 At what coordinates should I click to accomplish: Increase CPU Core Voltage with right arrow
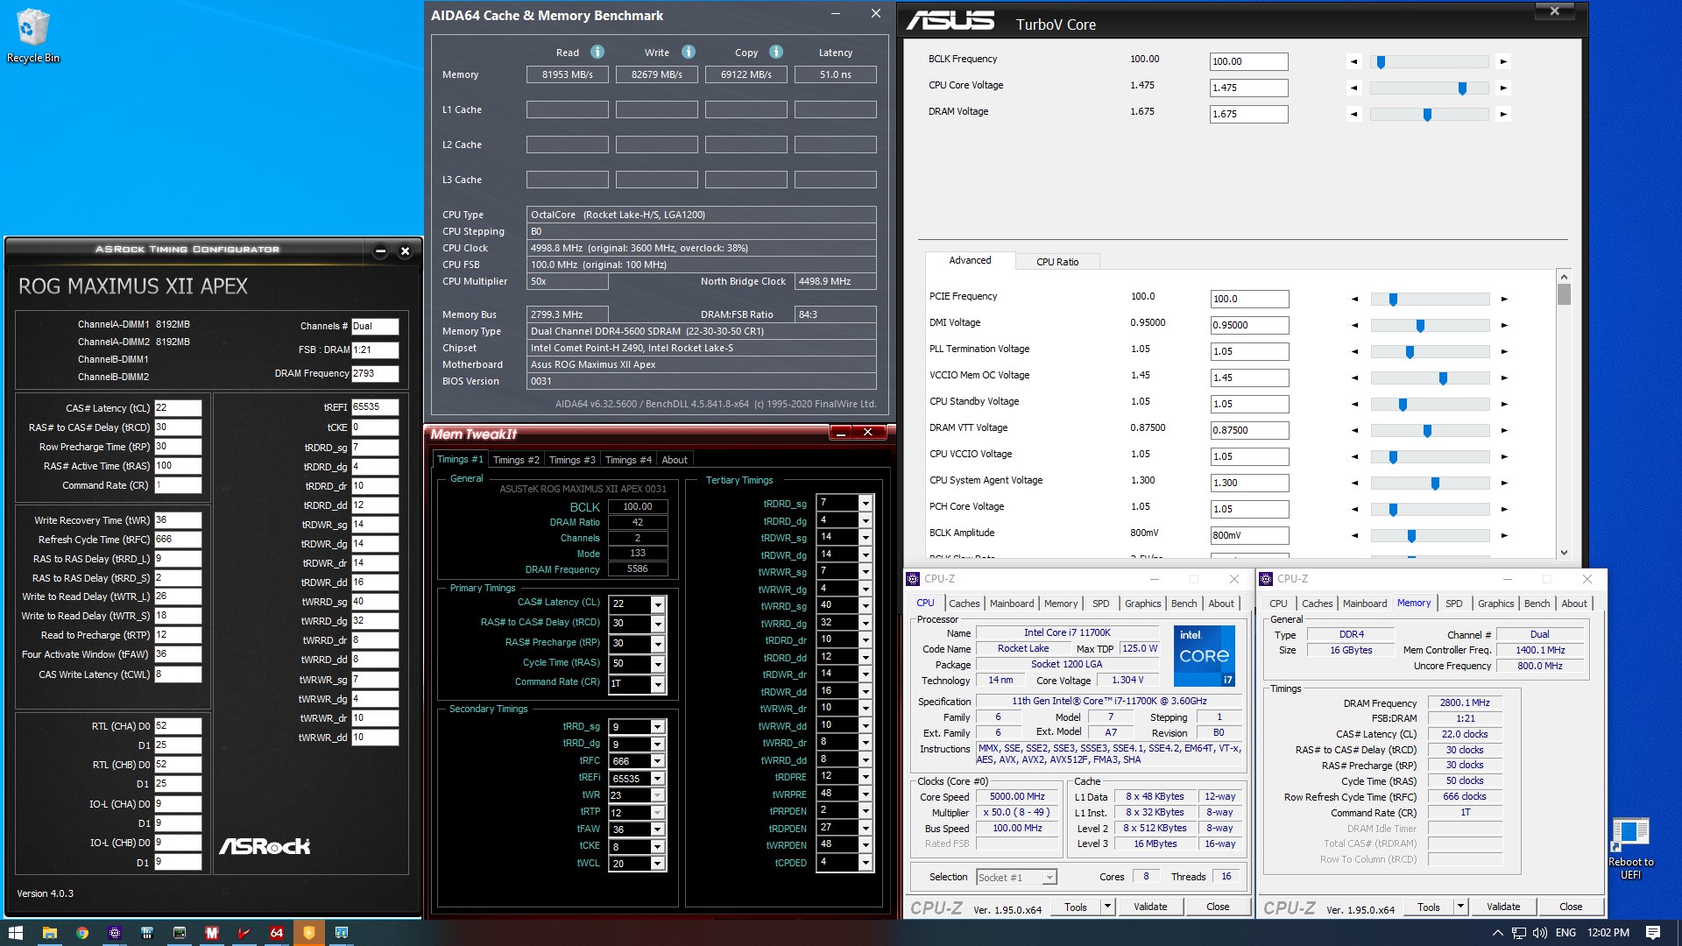1503,88
